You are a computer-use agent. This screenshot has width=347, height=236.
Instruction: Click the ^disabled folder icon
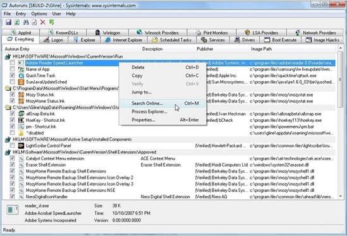click(x=21, y=133)
